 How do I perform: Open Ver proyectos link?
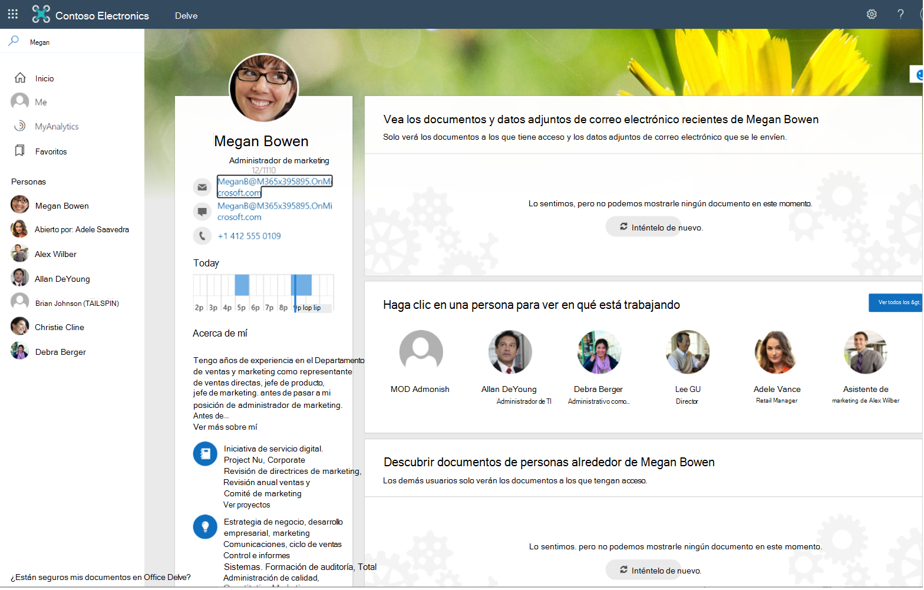pos(246,505)
